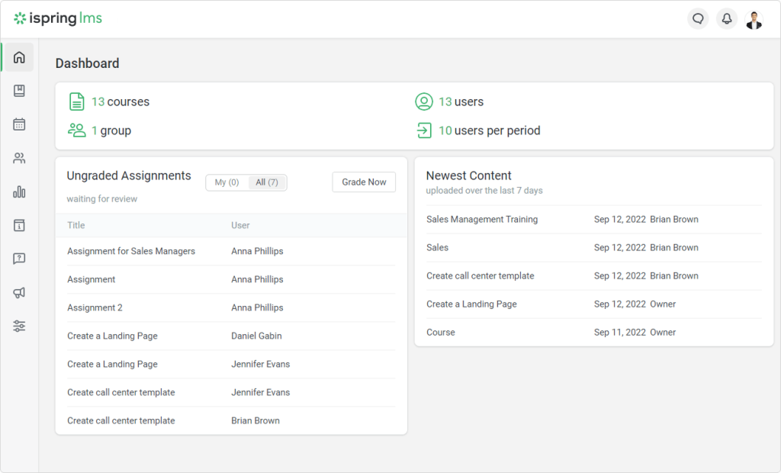Open the Help question-mark icon in sidebar
Viewport: 781px width, 473px height.
[x=18, y=259]
